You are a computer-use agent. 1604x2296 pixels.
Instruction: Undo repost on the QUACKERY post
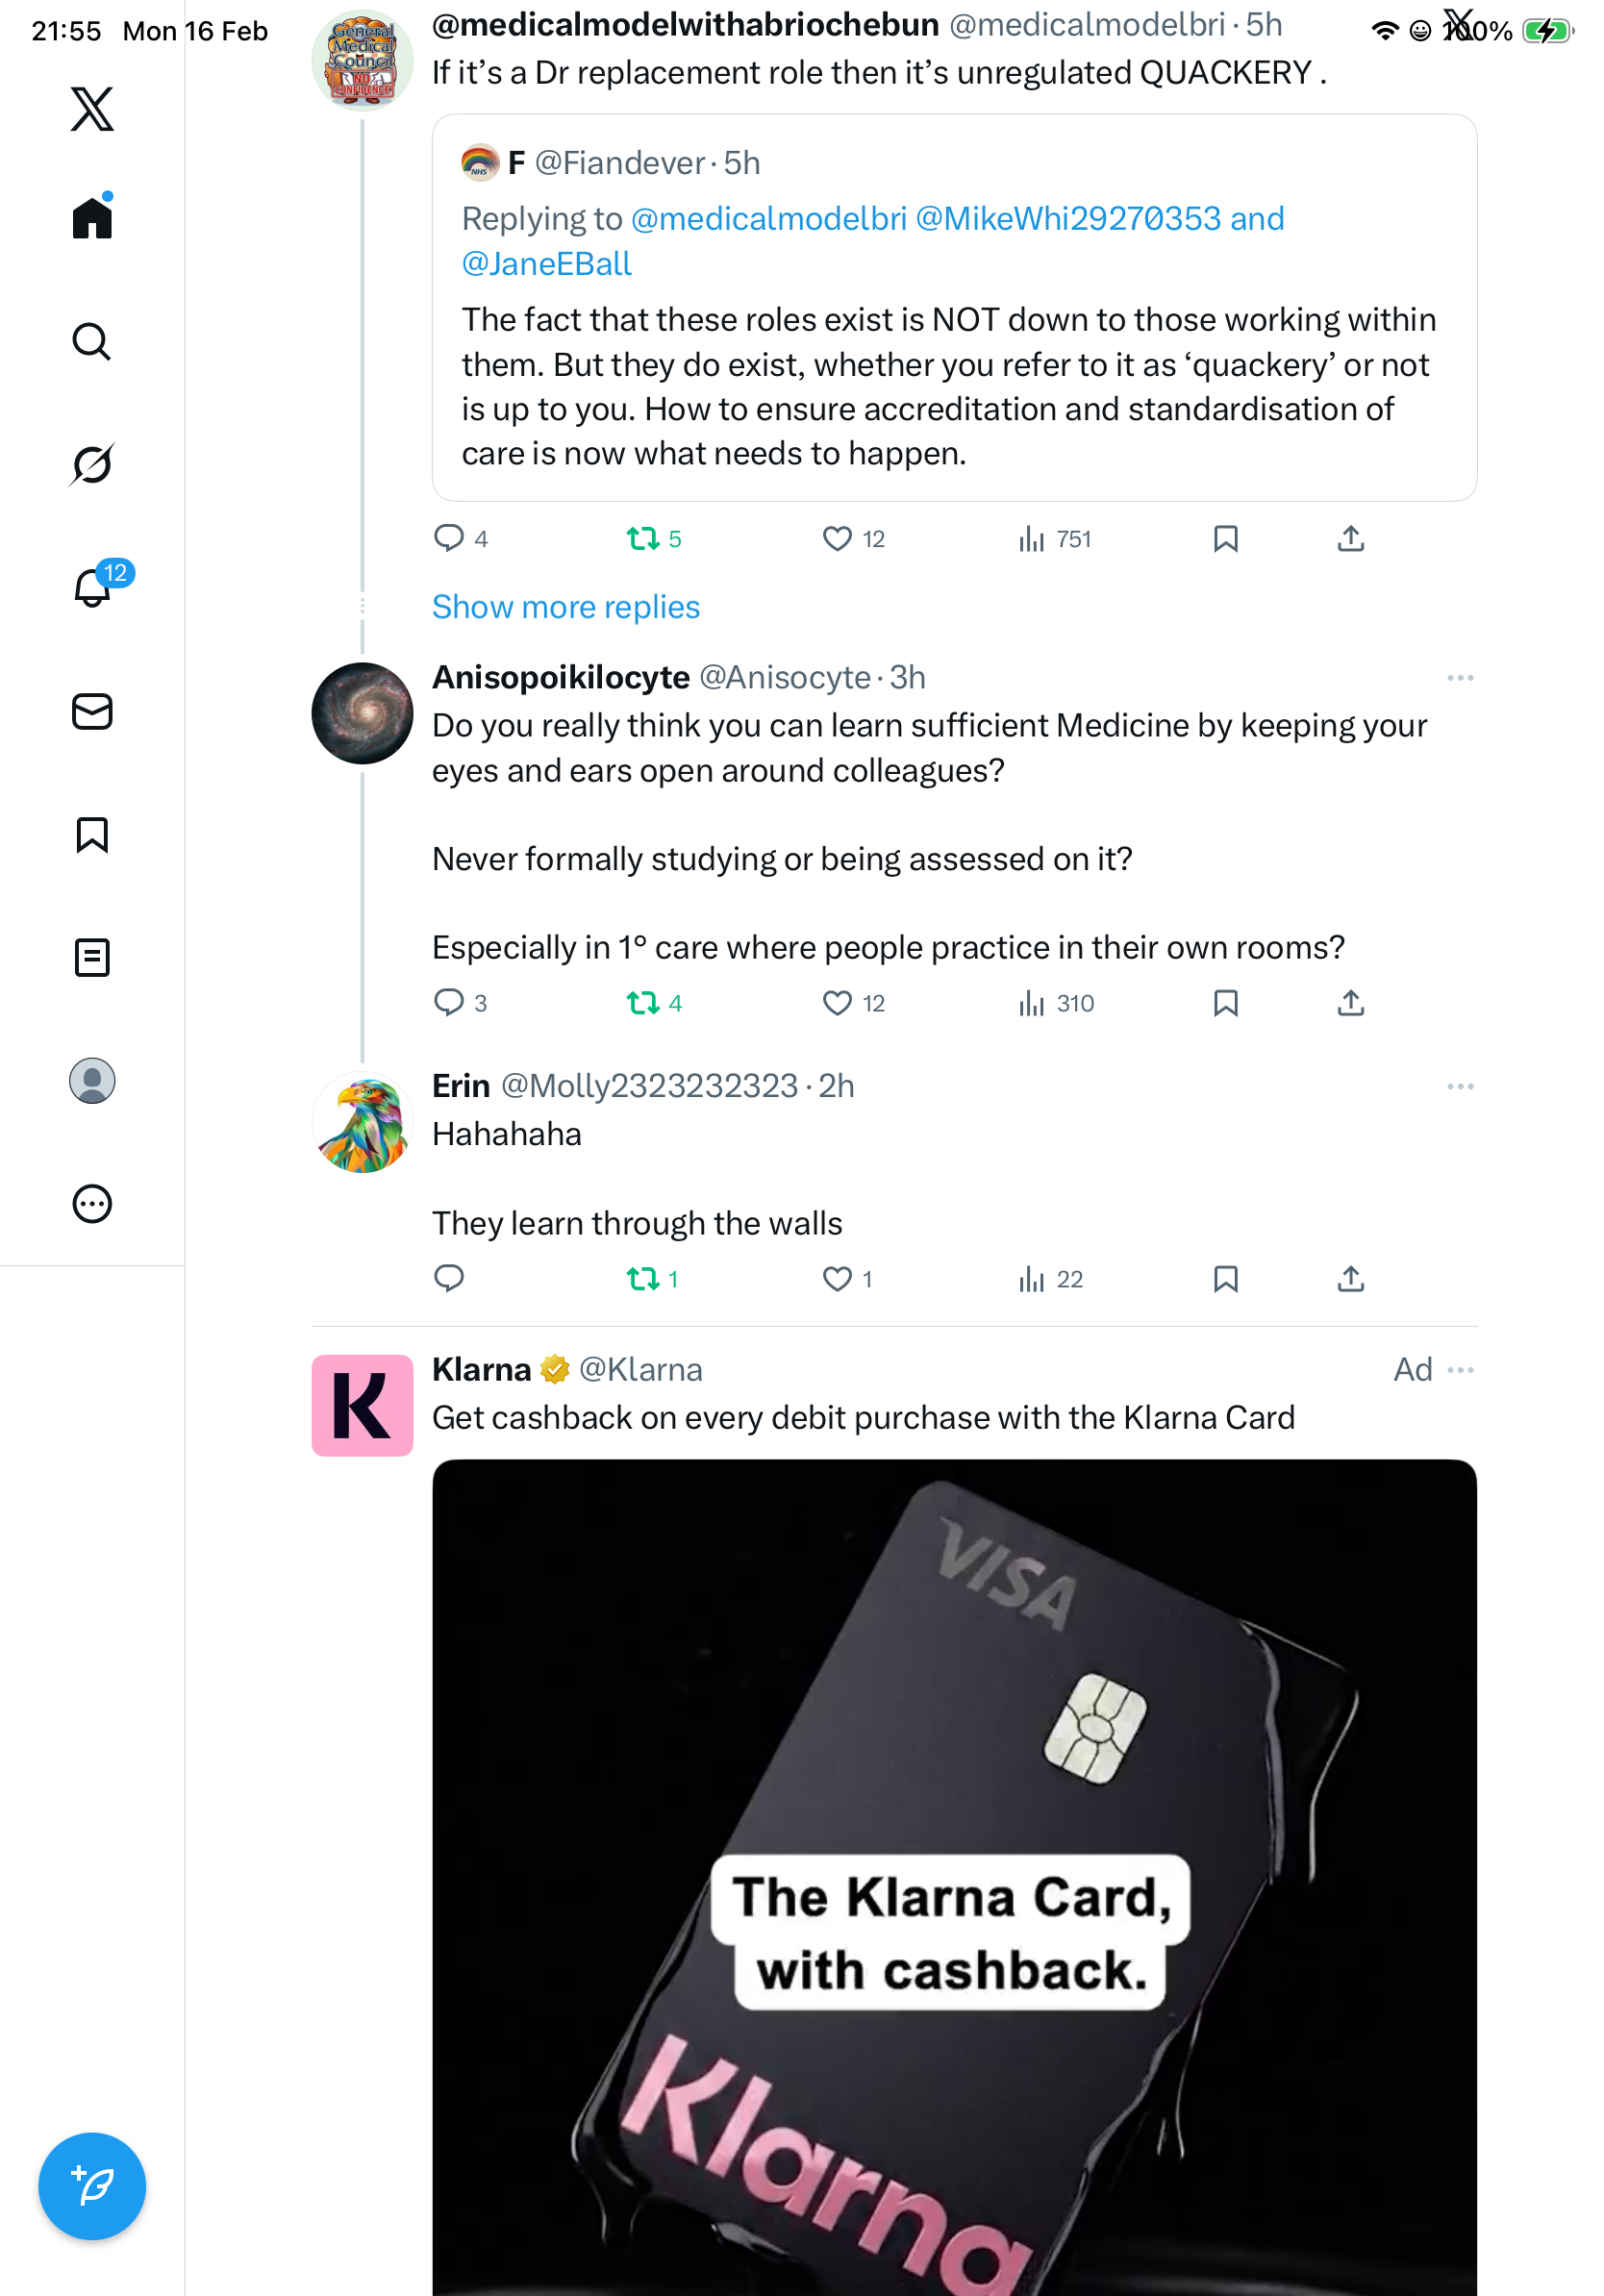643,539
